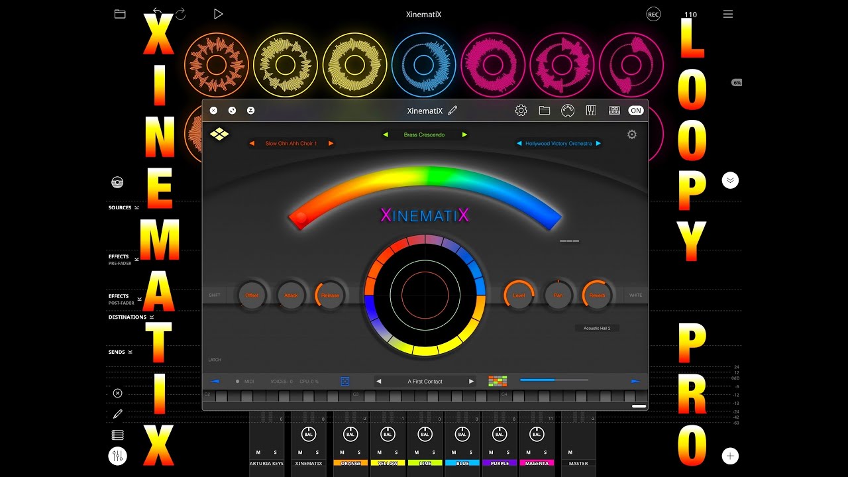
Task: Open plugin window settings gear in title bar
Action: (x=521, y=111)
